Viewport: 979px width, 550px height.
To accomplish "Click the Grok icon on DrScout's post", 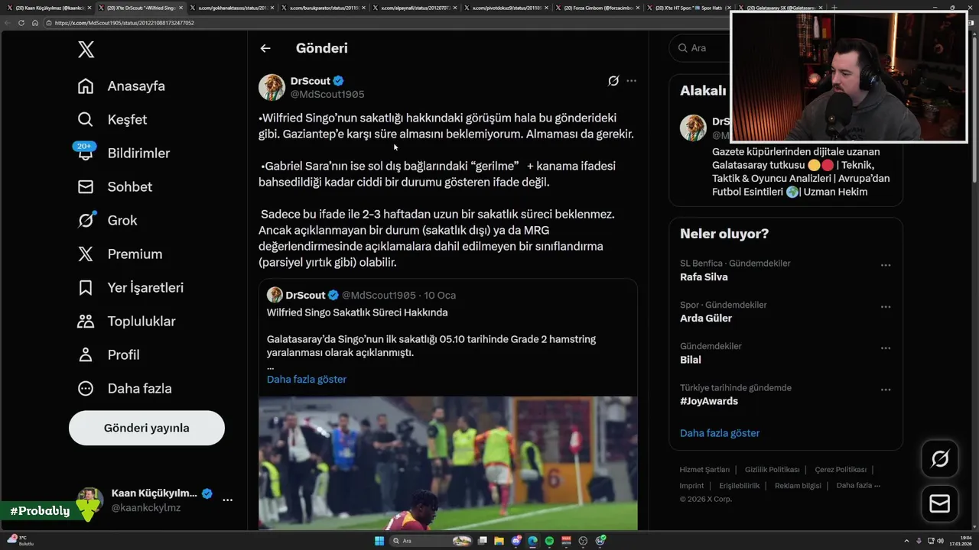I will (x=613, y=81).
